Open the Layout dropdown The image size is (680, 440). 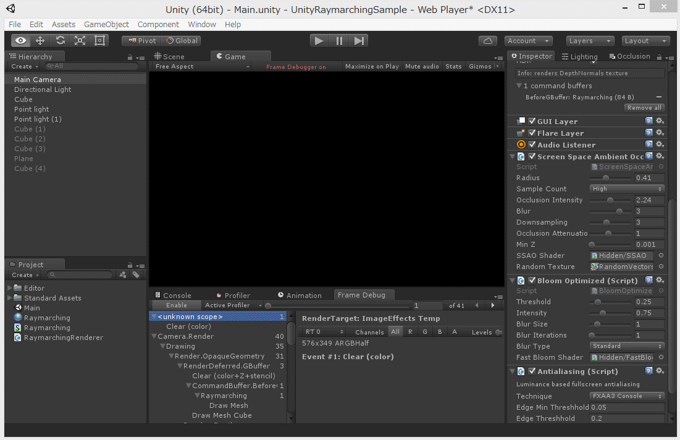[x=645, y=41]
